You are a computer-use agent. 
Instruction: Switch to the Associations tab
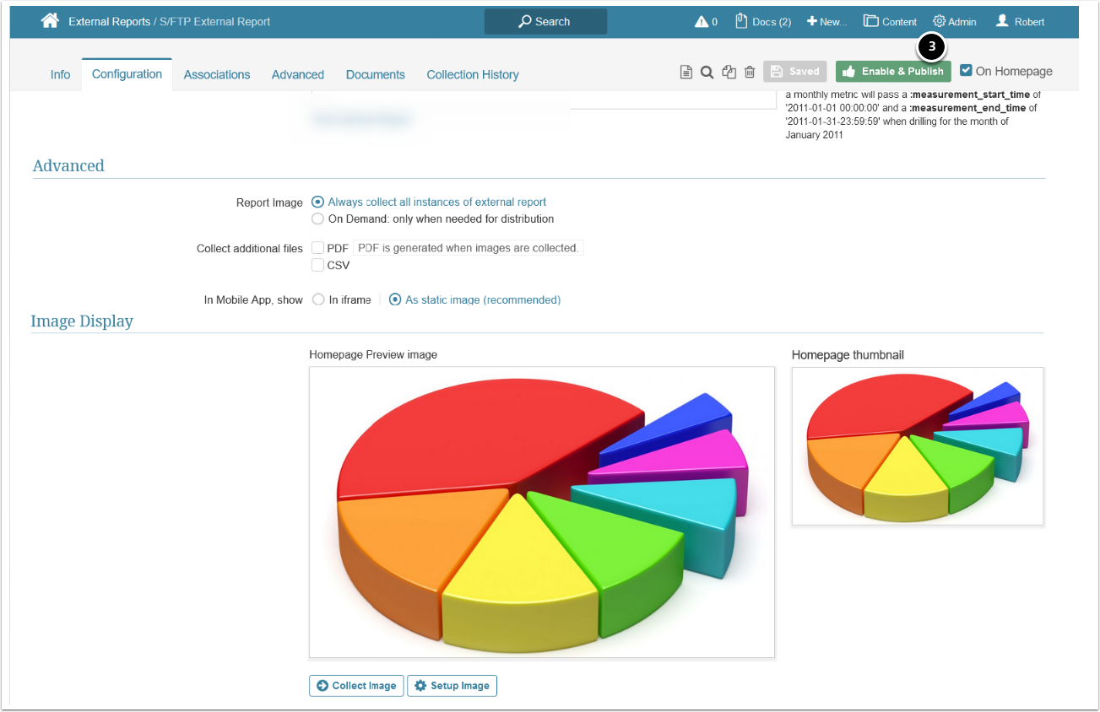[x=217, y=74]
